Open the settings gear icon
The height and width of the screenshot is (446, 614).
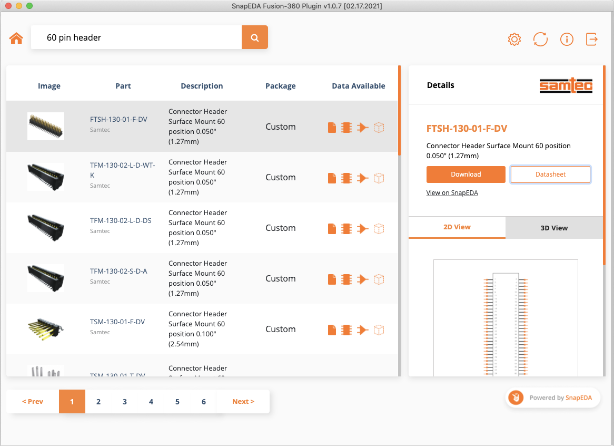point(514,38)
